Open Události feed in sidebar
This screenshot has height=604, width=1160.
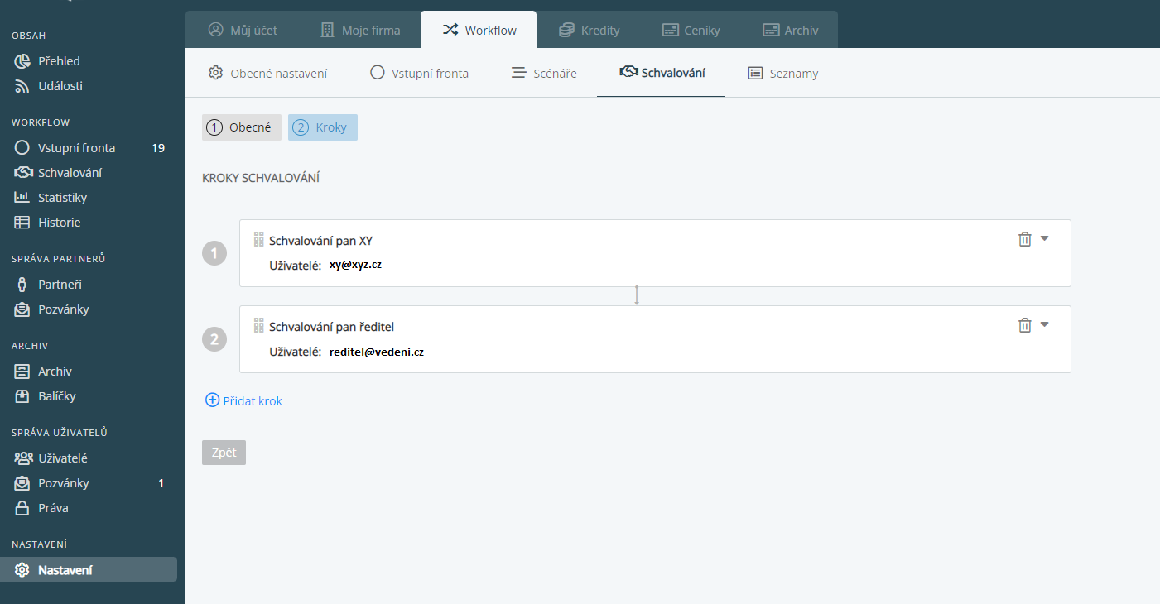click(60, 86)
